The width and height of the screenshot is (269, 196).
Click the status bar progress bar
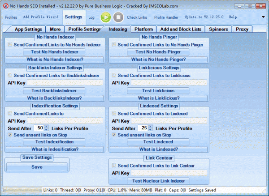[x=22, y=190]
